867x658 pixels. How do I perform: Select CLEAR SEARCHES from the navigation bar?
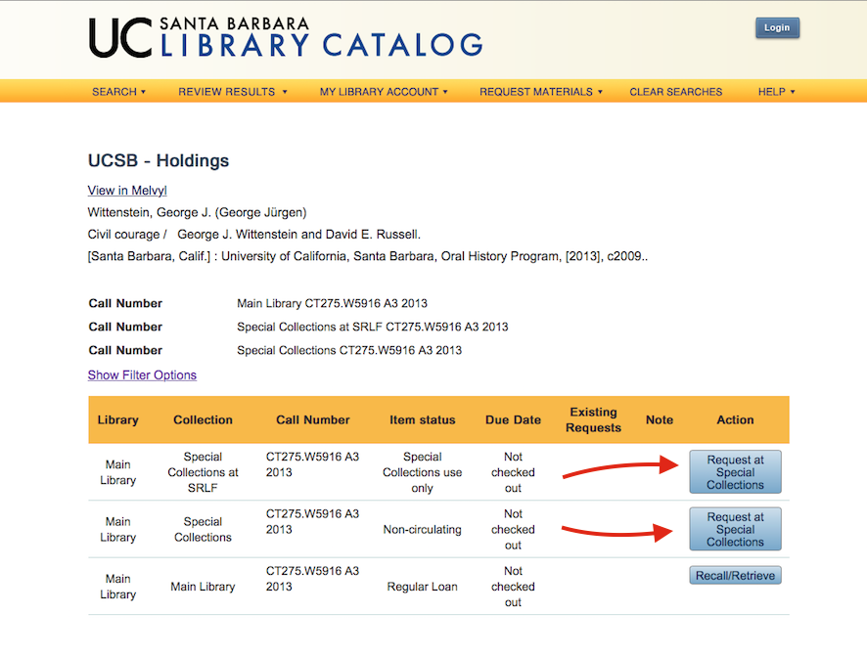point(675,91)
